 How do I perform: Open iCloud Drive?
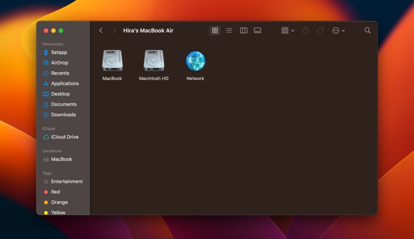(64, 137)
